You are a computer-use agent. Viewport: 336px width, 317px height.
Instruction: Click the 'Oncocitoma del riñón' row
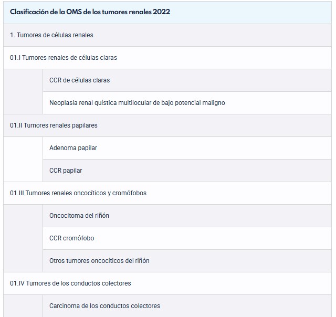point(79,216)
